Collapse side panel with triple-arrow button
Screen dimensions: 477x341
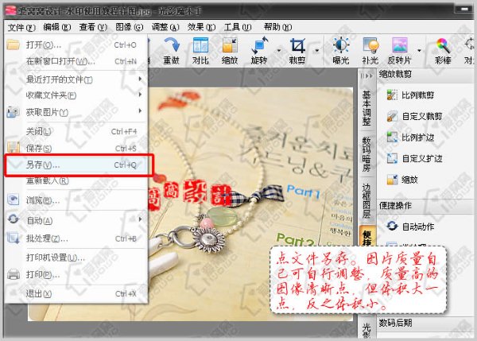point(366,76)
